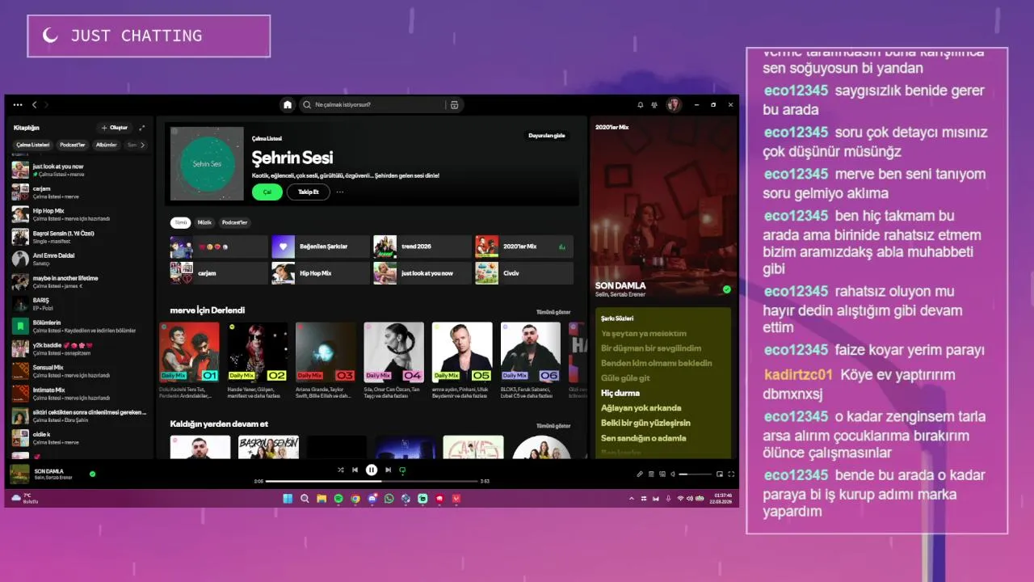Mute the volume speaker icon
Image resolution: width=1034 pixels, height=582 pixels.
click(673, 474)
